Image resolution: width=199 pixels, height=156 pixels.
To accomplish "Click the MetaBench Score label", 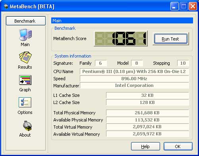I will pyautogui.click(x=70, y=39).
